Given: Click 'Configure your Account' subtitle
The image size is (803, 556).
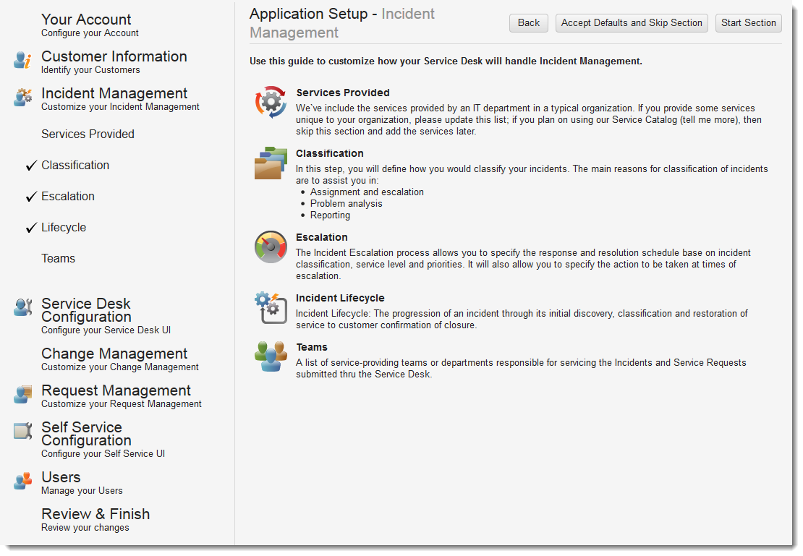Looking at the screenshot, I should point(90,33).
